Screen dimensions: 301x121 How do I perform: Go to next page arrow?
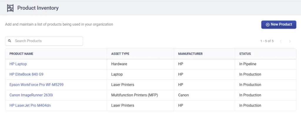pos(290,41)
